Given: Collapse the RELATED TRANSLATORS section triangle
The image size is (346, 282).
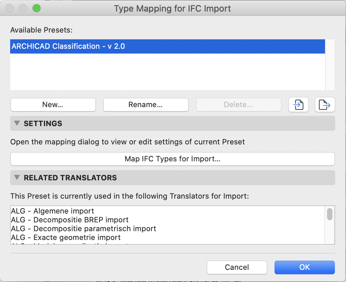Looking at the screenshot, I should click(17, 177).
